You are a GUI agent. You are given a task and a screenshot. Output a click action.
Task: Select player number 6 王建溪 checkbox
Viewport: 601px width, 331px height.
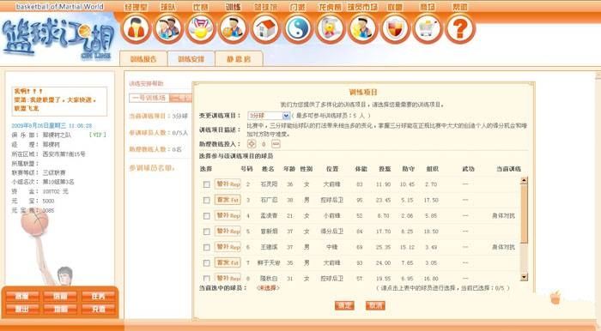coord(207,247)
